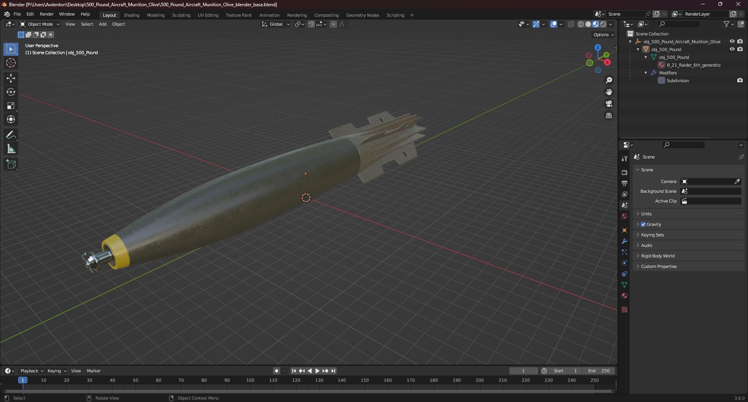Viewport: 748px width, 402px height.
Task: Activate the Rotate tool
Action: point(11,92)
